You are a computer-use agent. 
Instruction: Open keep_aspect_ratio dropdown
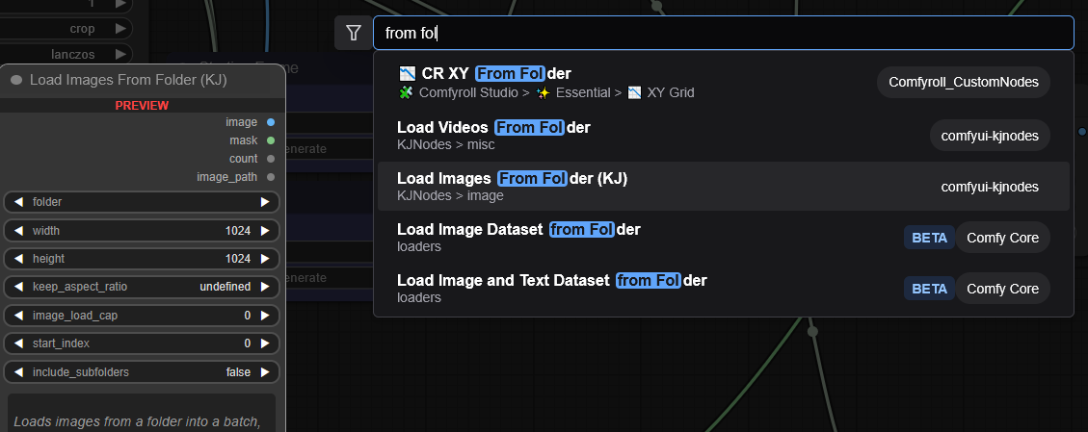tap(142, 287)
